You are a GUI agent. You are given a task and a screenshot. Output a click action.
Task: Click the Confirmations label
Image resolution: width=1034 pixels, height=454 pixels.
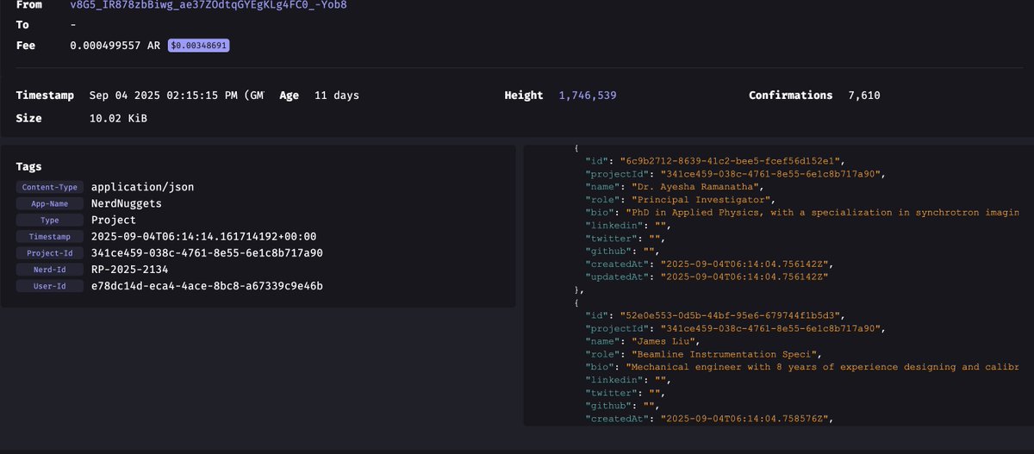coord(790,96)
